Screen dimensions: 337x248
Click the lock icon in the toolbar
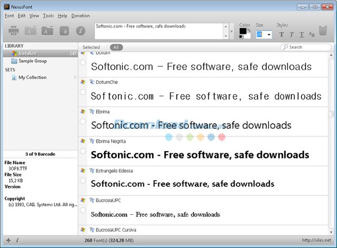point(64,33)
